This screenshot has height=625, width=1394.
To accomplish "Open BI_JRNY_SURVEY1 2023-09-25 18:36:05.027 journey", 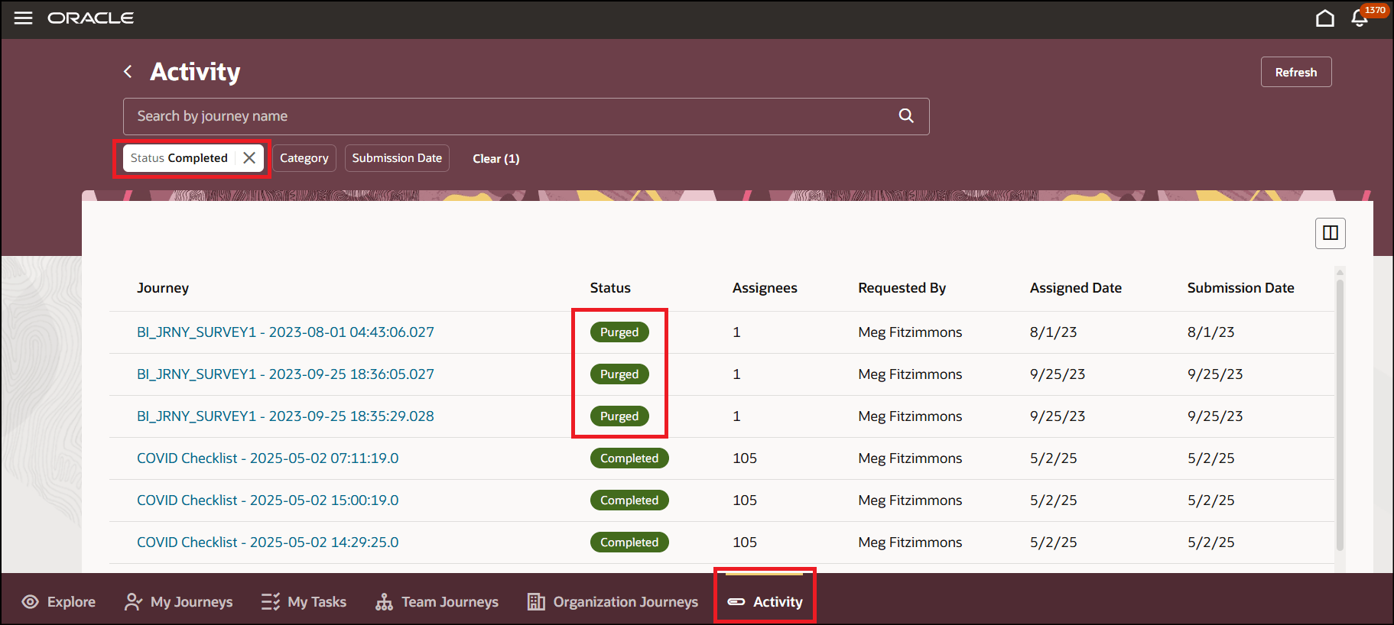I will pos(285,374).
